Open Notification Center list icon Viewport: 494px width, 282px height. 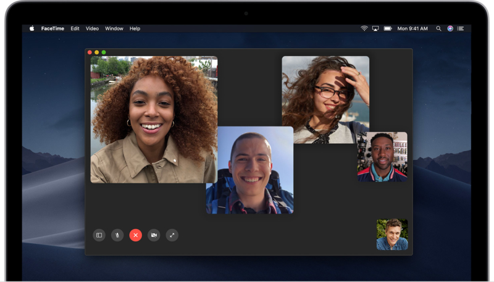click(462, 28)
